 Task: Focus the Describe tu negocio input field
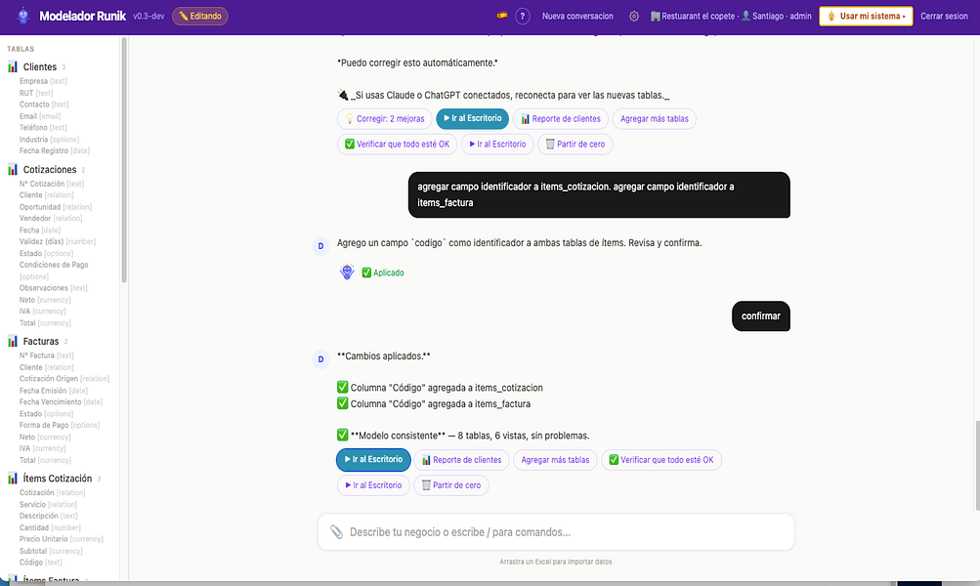pyautogui.click(x=556, y=532)
